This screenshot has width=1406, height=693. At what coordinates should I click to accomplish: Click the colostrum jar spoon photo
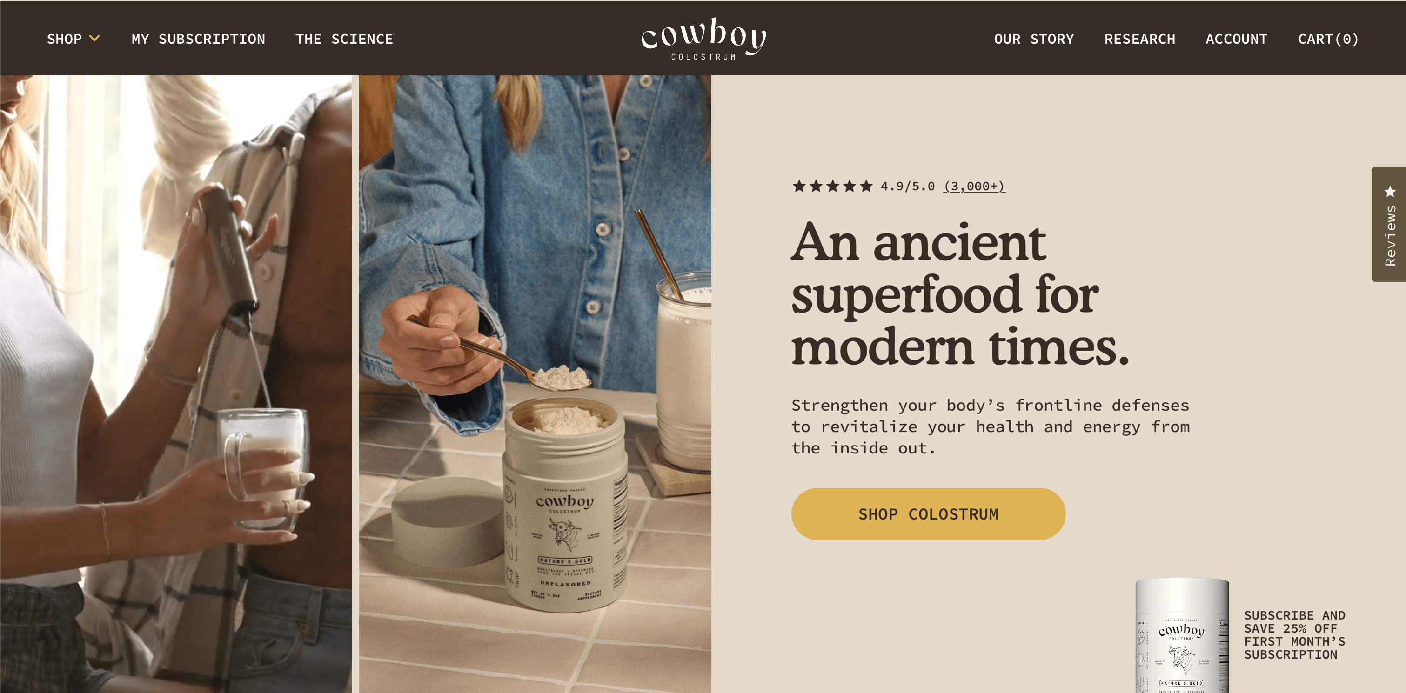(x=535, y=384)
